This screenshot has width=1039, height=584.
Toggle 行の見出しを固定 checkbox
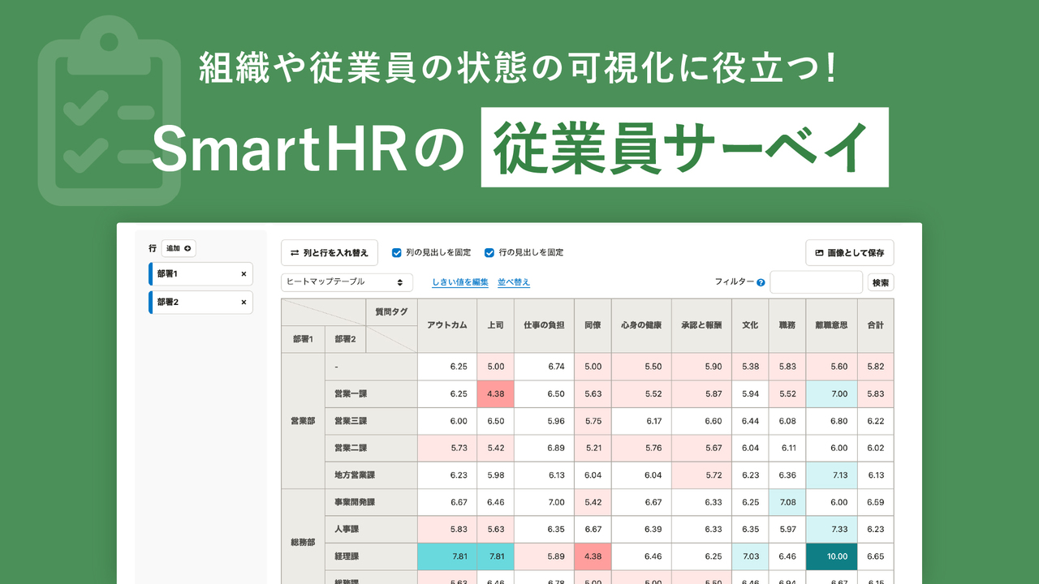[x=489, y=253]
